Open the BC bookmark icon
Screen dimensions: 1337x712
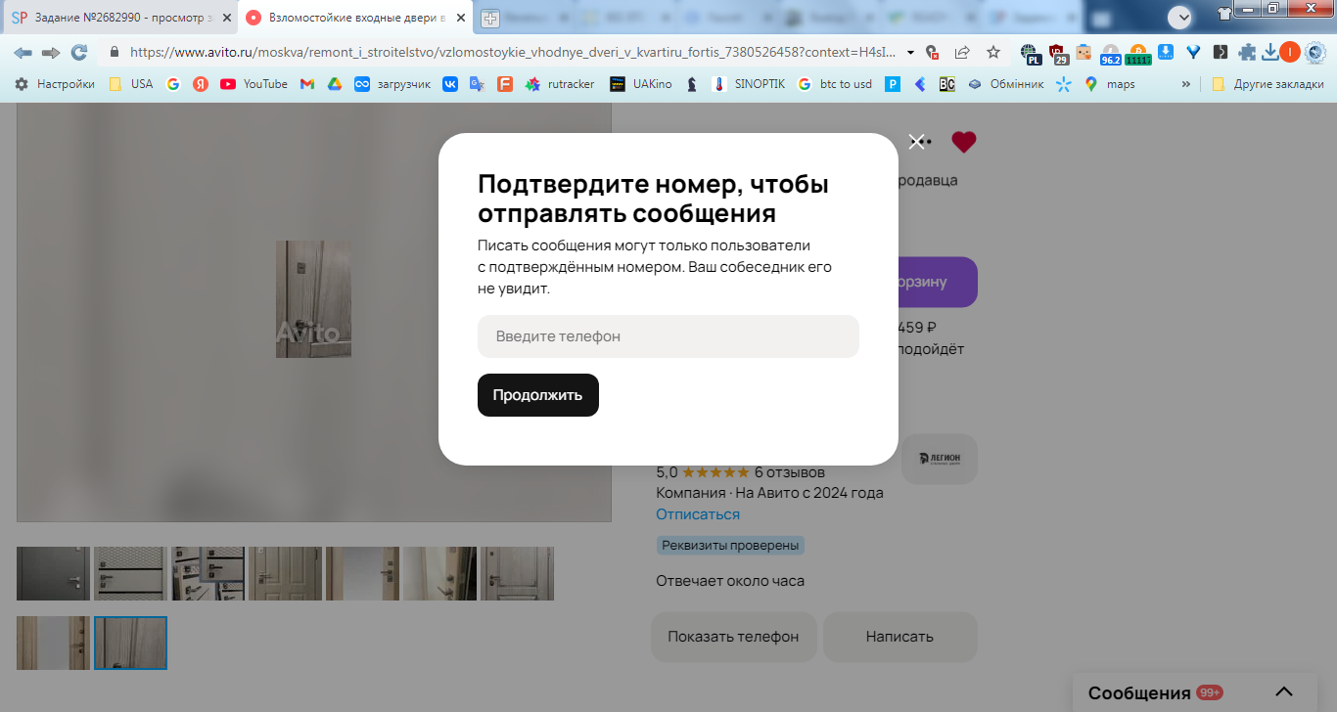946,84
